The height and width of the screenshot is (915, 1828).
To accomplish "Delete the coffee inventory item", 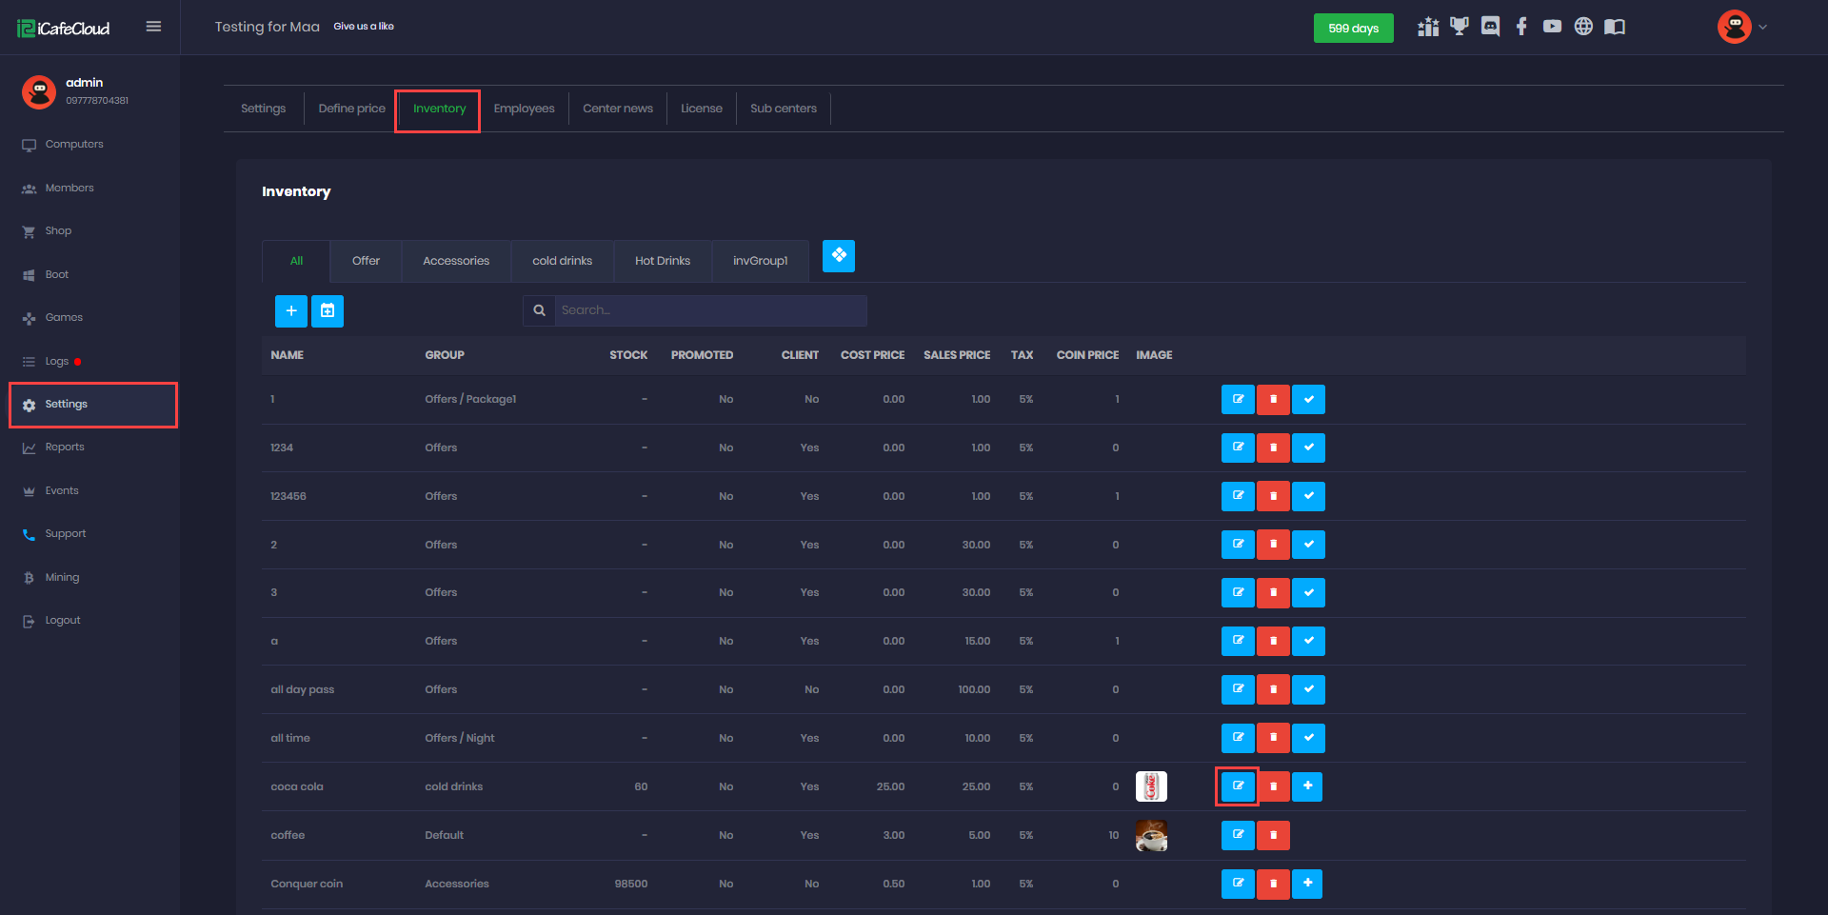I will click(x=1273, y=835).
